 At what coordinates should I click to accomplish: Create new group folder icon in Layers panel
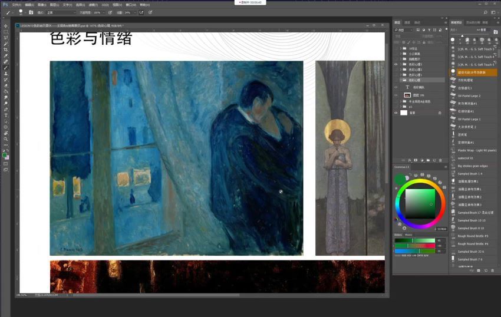428,160
